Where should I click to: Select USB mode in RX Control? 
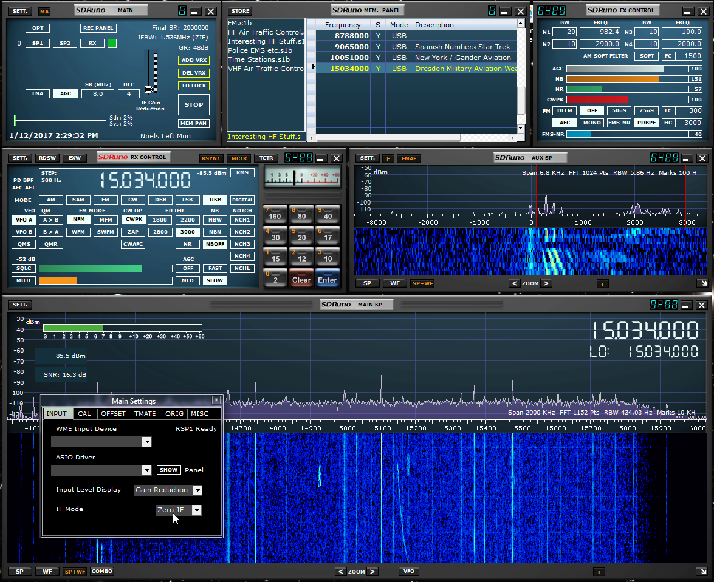coord(215,200)
